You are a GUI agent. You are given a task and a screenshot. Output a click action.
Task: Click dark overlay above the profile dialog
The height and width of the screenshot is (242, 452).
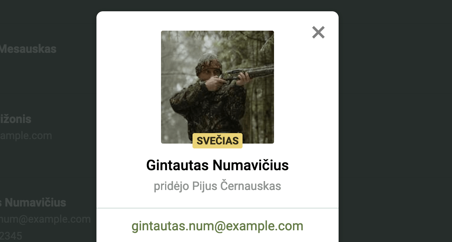(218, 5)
